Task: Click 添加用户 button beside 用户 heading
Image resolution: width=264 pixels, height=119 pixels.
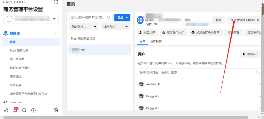Action: click(251, 54)
